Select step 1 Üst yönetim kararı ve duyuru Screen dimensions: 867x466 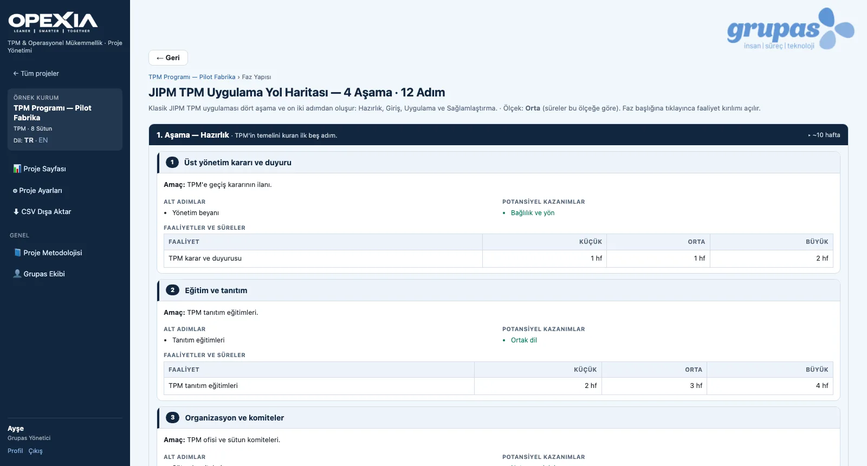(499, 163)
